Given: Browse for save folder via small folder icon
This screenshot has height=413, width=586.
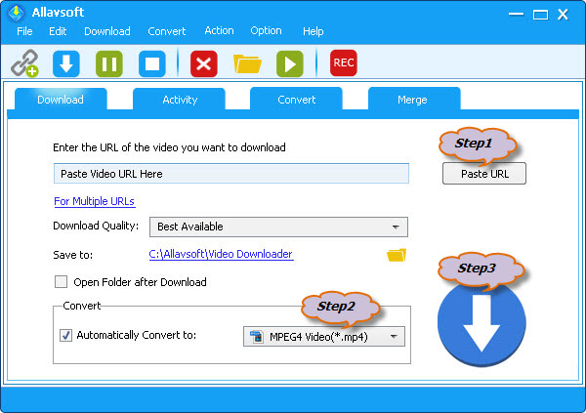Looking at the screenshot, I should pyautogui.click(x=397, y=255).
